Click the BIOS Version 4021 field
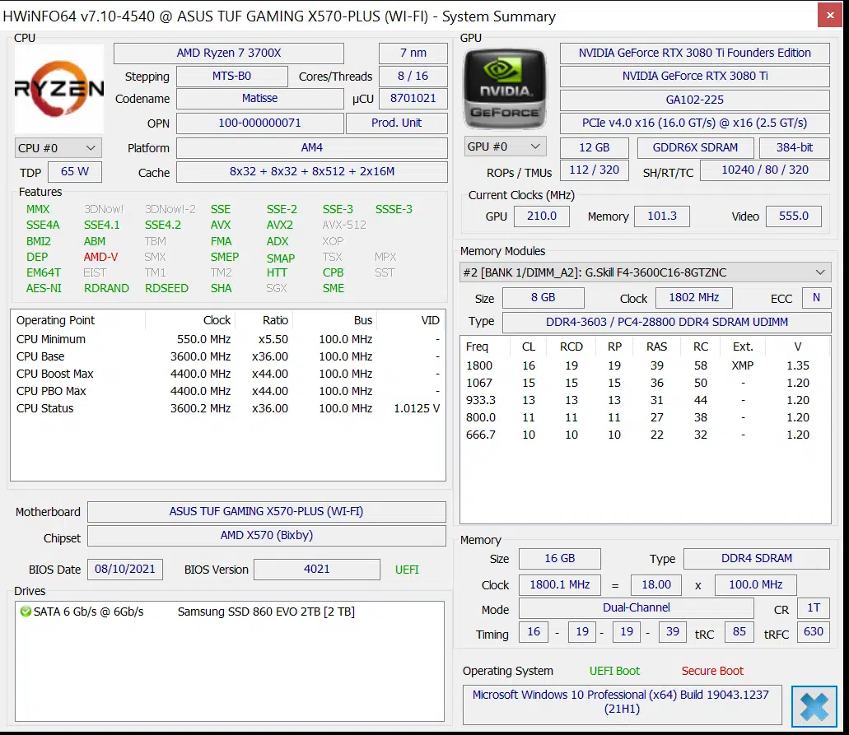This screenshot has height=735, width=849. (x=317, y=570)
